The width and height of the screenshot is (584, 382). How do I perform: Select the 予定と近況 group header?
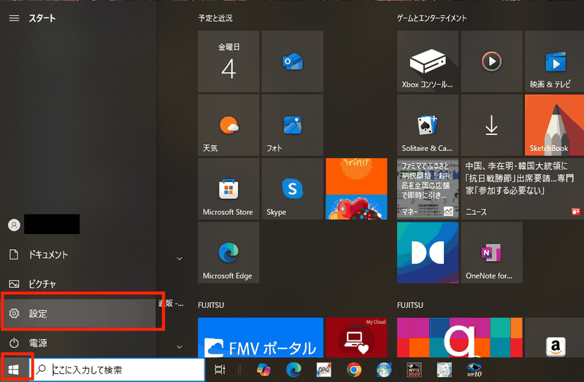tap(215, 18)
